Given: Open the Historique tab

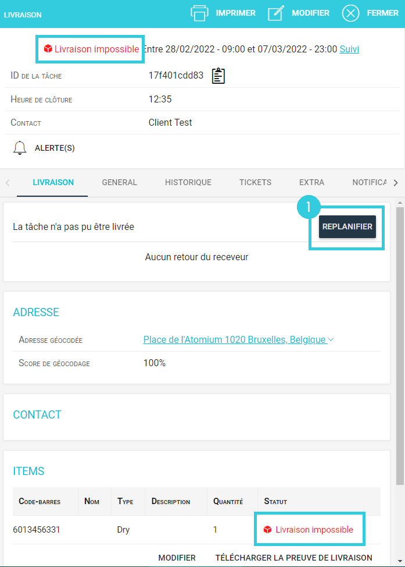Looking at the screenshot, I should pyautogui.click(x=188, y=182).
